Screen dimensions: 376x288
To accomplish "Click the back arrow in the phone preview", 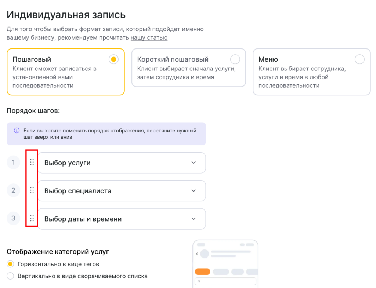I will point(197,254).
